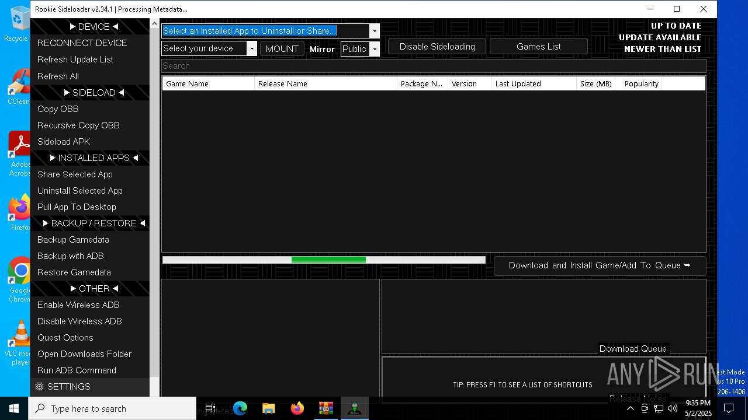Screen dimensions: 748x420
Task: Click Restore Gamedata option
Action: tap(90, 272)
